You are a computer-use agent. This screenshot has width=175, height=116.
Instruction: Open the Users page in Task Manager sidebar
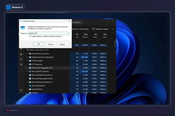pos(21,54)
